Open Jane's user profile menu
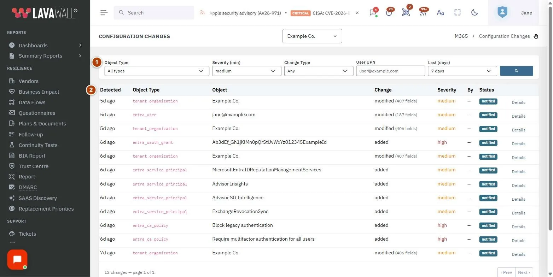Image resolution: width=553 pixels, height=277 pixels. pyautogui.click(x=514, y=13)
